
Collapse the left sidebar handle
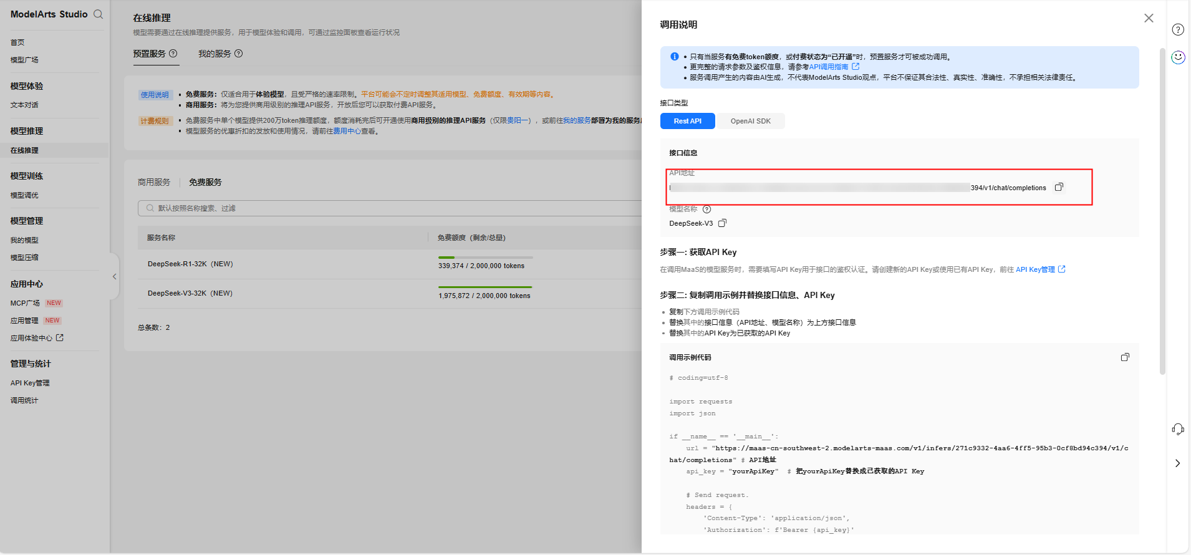[x=114, y=276]
